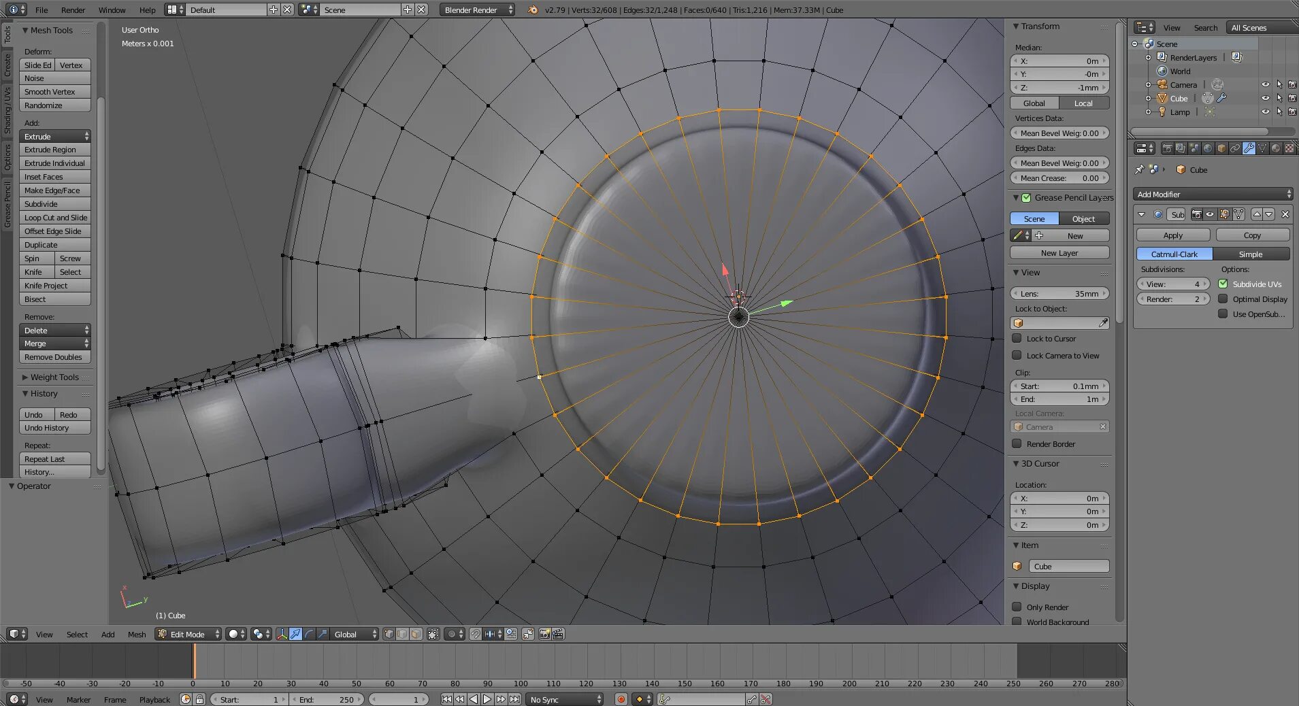The height and width of the screenshot is (706, 1299).
Task: Toggle Cube visibility eye in outliner
Action: coord(1266,99)
